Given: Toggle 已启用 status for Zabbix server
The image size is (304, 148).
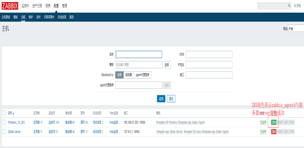Looking at the screenshot, I should point(263,132).
